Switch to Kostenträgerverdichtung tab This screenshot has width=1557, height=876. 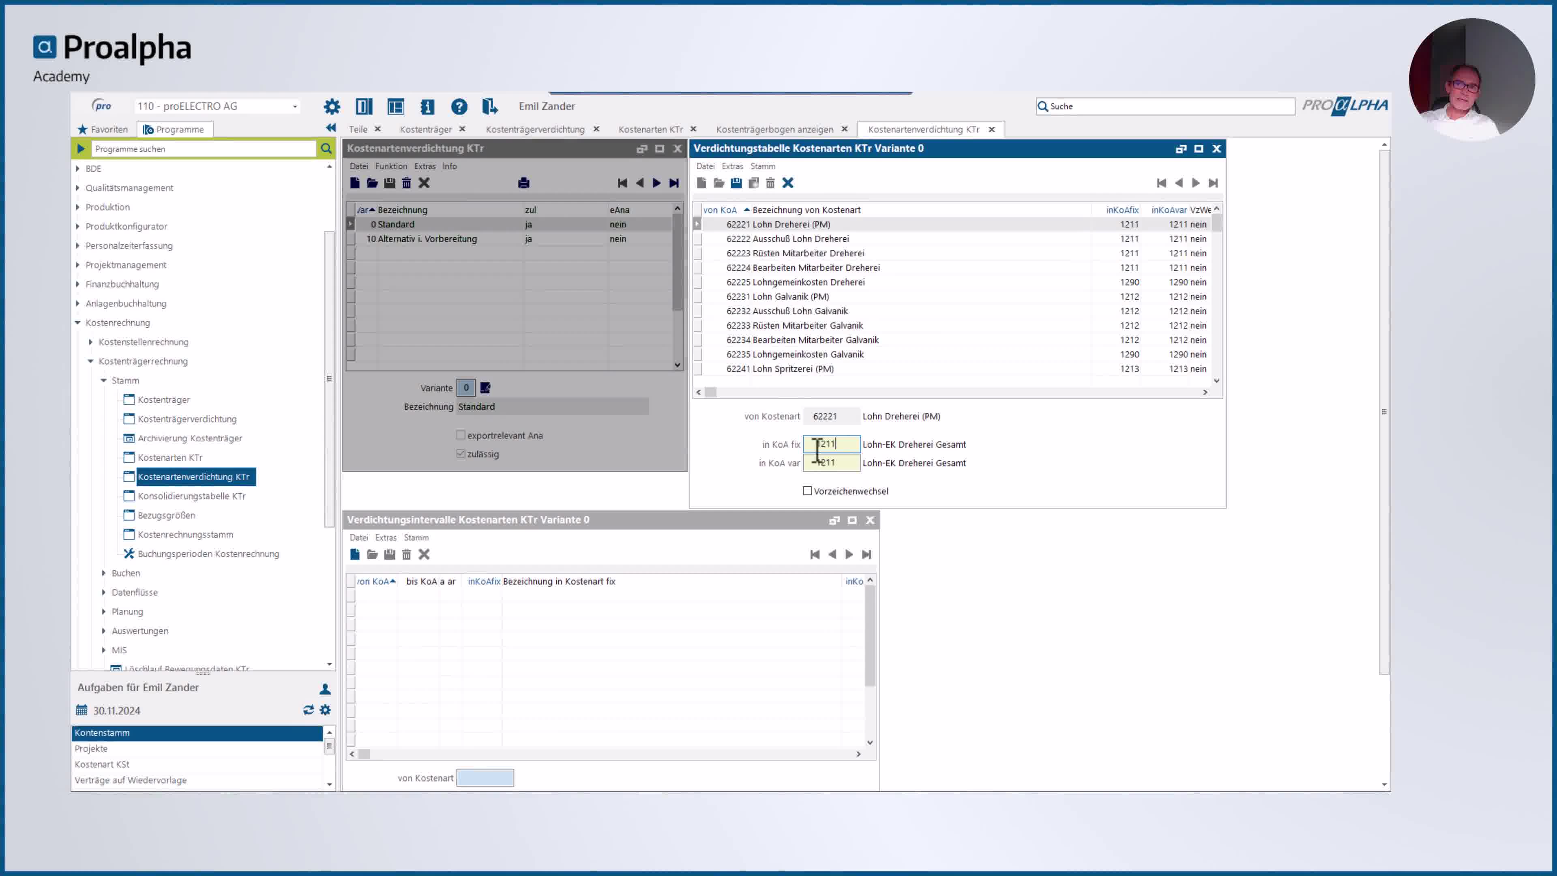[535, 129]
